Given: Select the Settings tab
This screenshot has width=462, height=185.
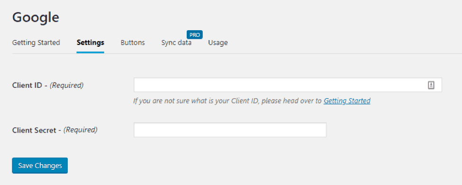Looking at the screenshot, I should [90, 42].
